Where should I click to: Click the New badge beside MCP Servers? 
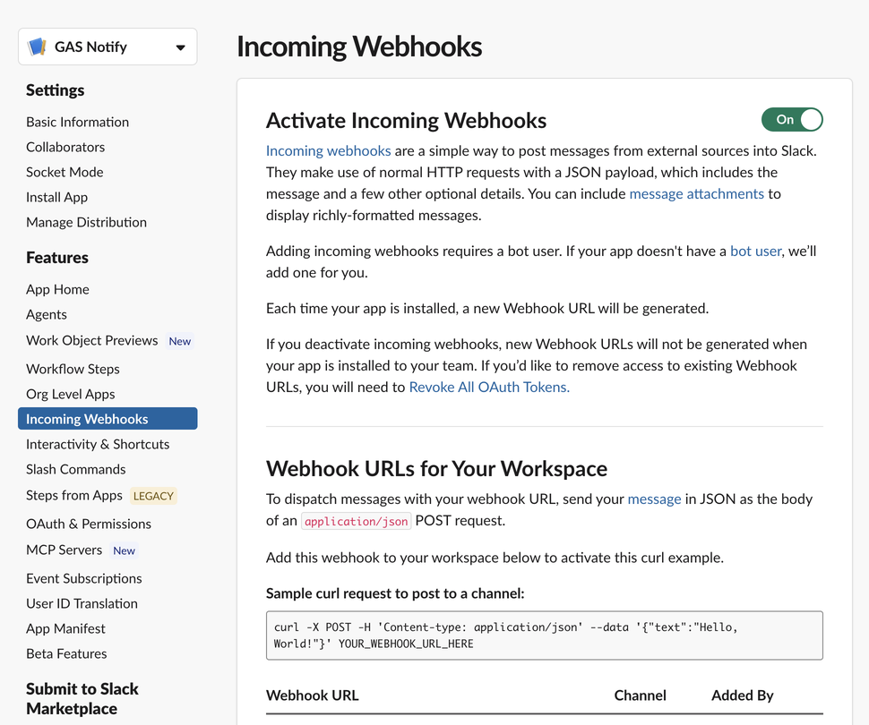[x=124, y=550]
